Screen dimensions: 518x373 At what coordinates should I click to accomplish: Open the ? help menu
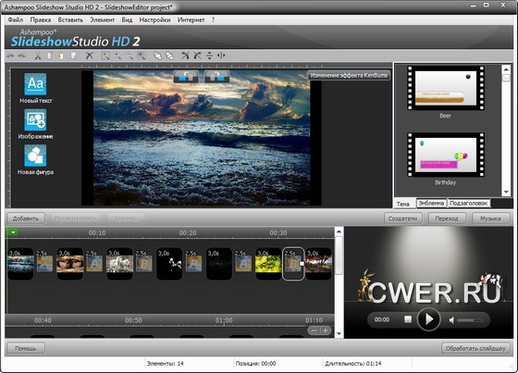[213, 19]
